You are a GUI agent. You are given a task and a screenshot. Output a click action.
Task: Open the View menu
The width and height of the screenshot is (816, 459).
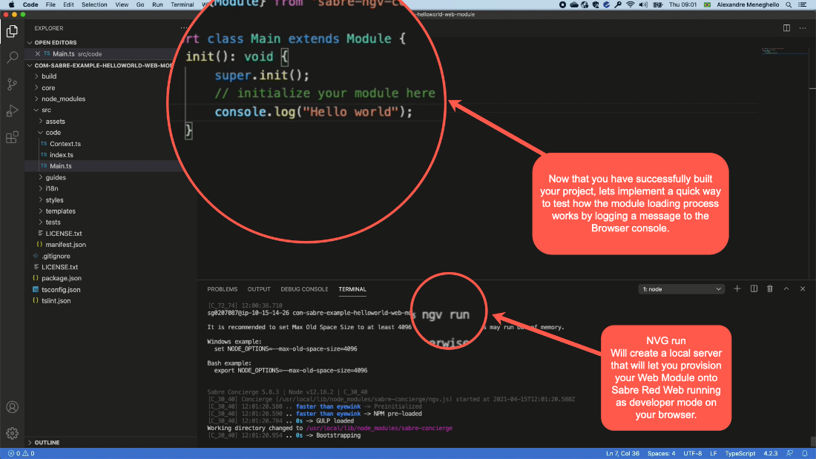[122, 4]
